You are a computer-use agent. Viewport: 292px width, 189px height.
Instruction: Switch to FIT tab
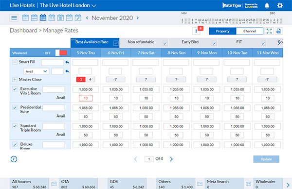242,43
